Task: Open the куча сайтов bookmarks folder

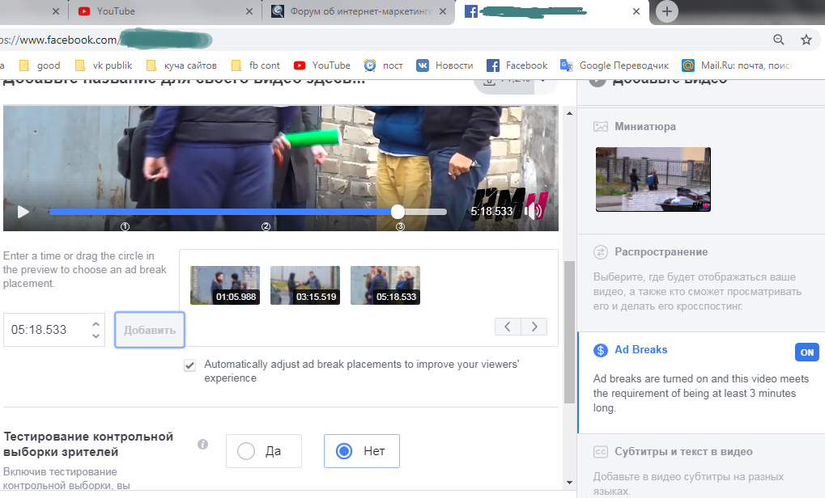Action: point(181,65)
